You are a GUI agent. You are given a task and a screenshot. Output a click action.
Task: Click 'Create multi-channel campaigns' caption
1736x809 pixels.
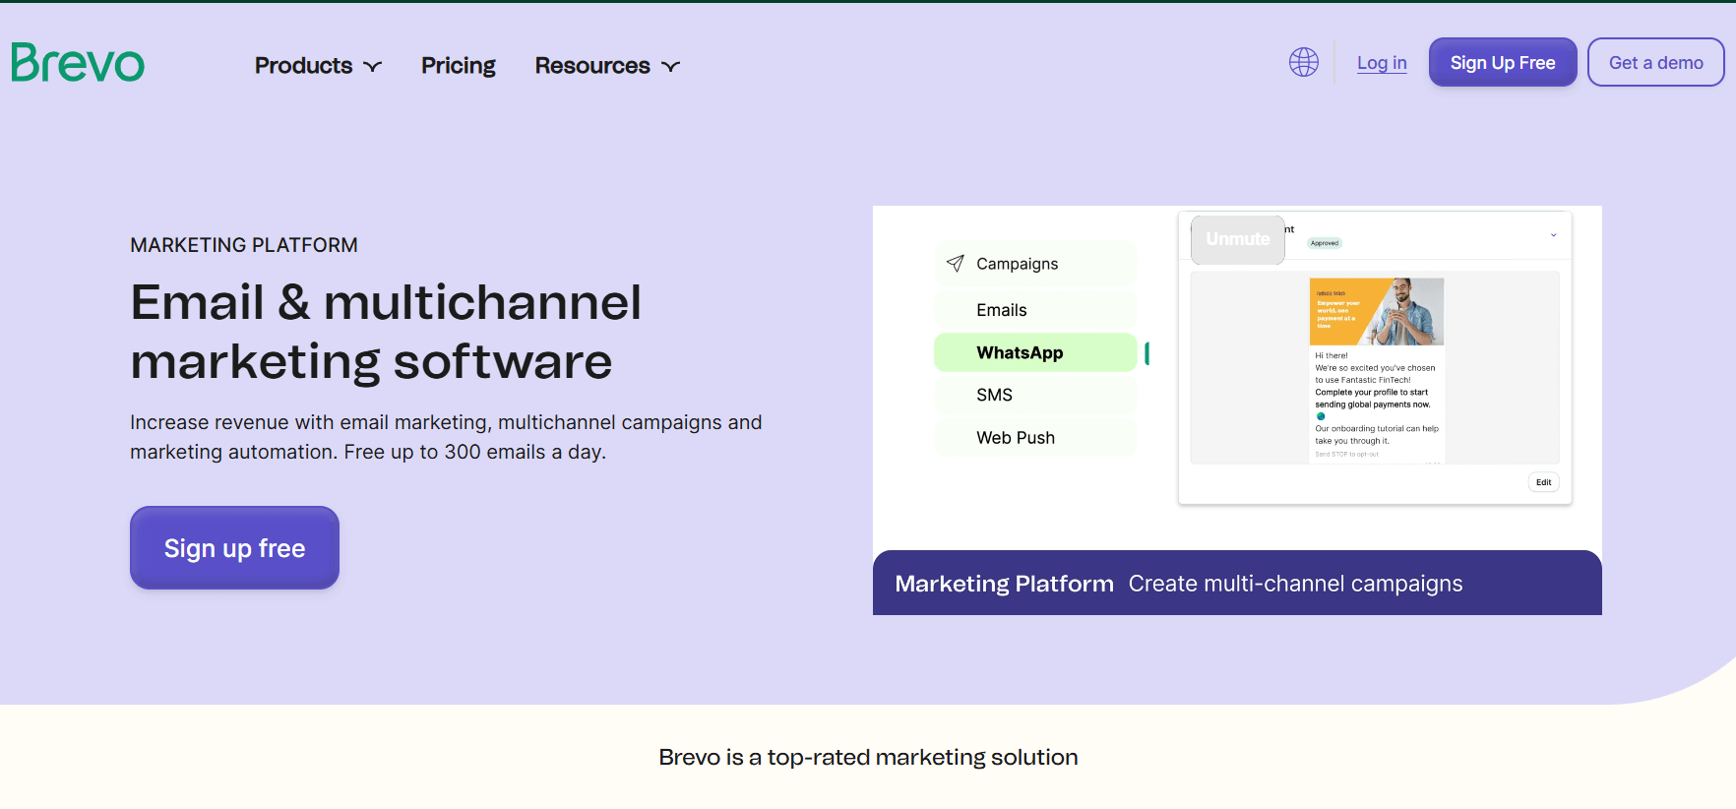[x=1295, y=584]
